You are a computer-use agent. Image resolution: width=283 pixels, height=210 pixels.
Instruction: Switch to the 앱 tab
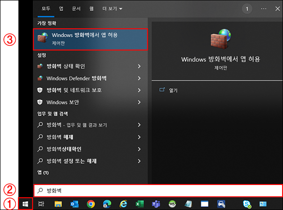click(x=61, y=8)
